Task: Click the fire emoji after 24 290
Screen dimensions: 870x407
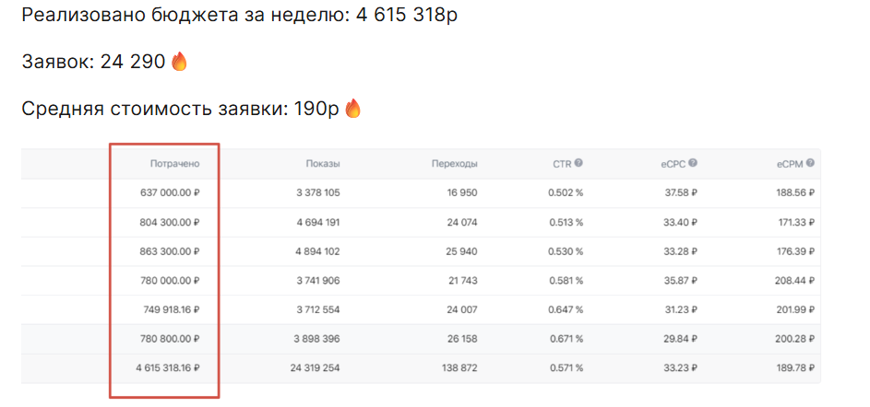Action: tap(179, 62)
